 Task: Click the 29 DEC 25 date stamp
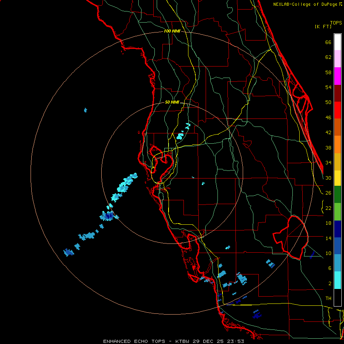[208, 341]
